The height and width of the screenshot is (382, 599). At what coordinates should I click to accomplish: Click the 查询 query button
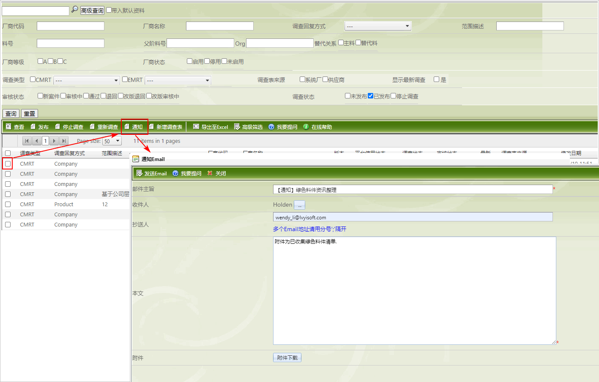pyautogui.click(x=11, y=114)
